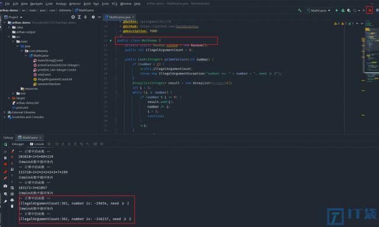379x227 pixels.
Task: Click Run with Coverage icon
Action: pos(349,10)
